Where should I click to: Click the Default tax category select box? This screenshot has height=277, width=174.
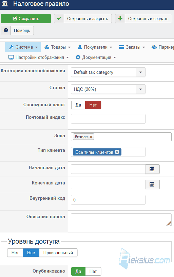click(x=108, y=72)
